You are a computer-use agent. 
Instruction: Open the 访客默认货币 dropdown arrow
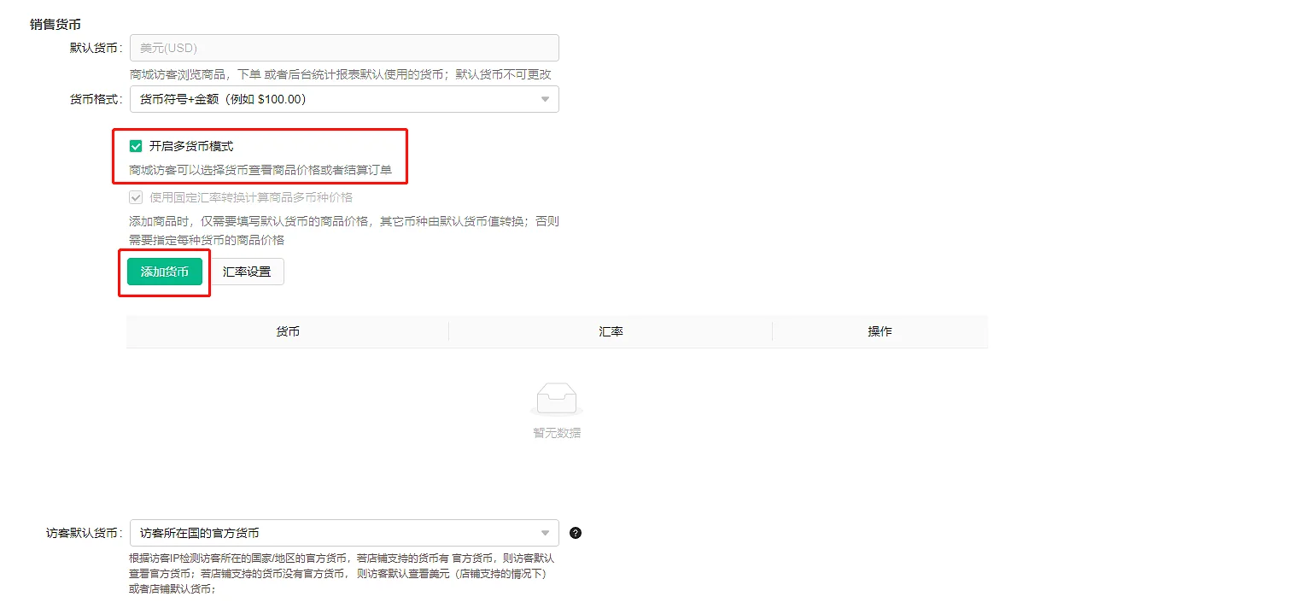pos(546,533)
